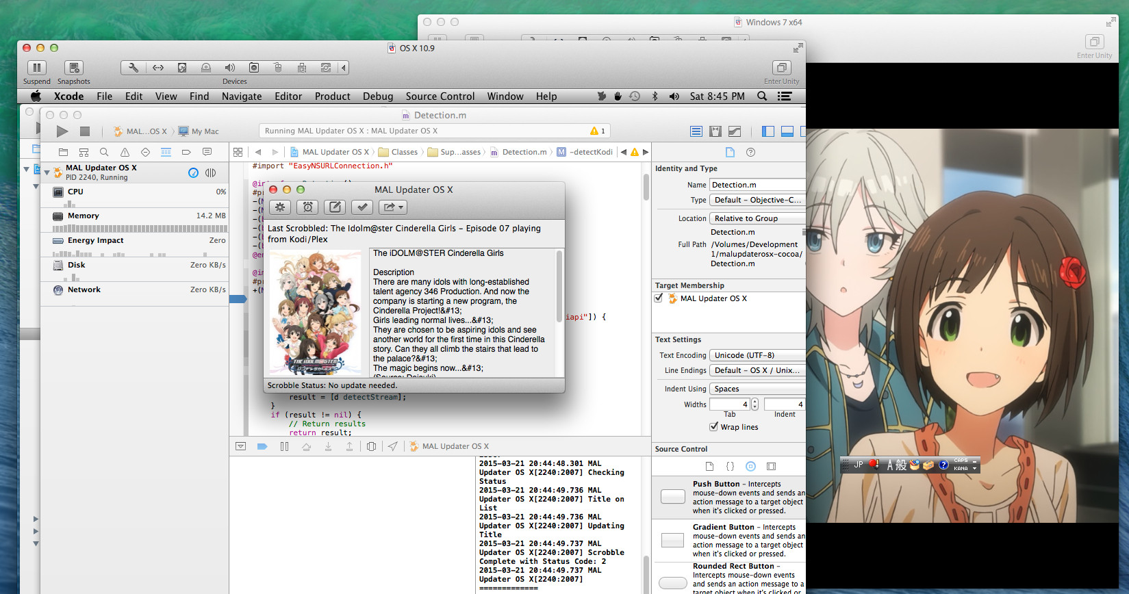Toggle breakpoints activation in debug bar

(262, 446)
